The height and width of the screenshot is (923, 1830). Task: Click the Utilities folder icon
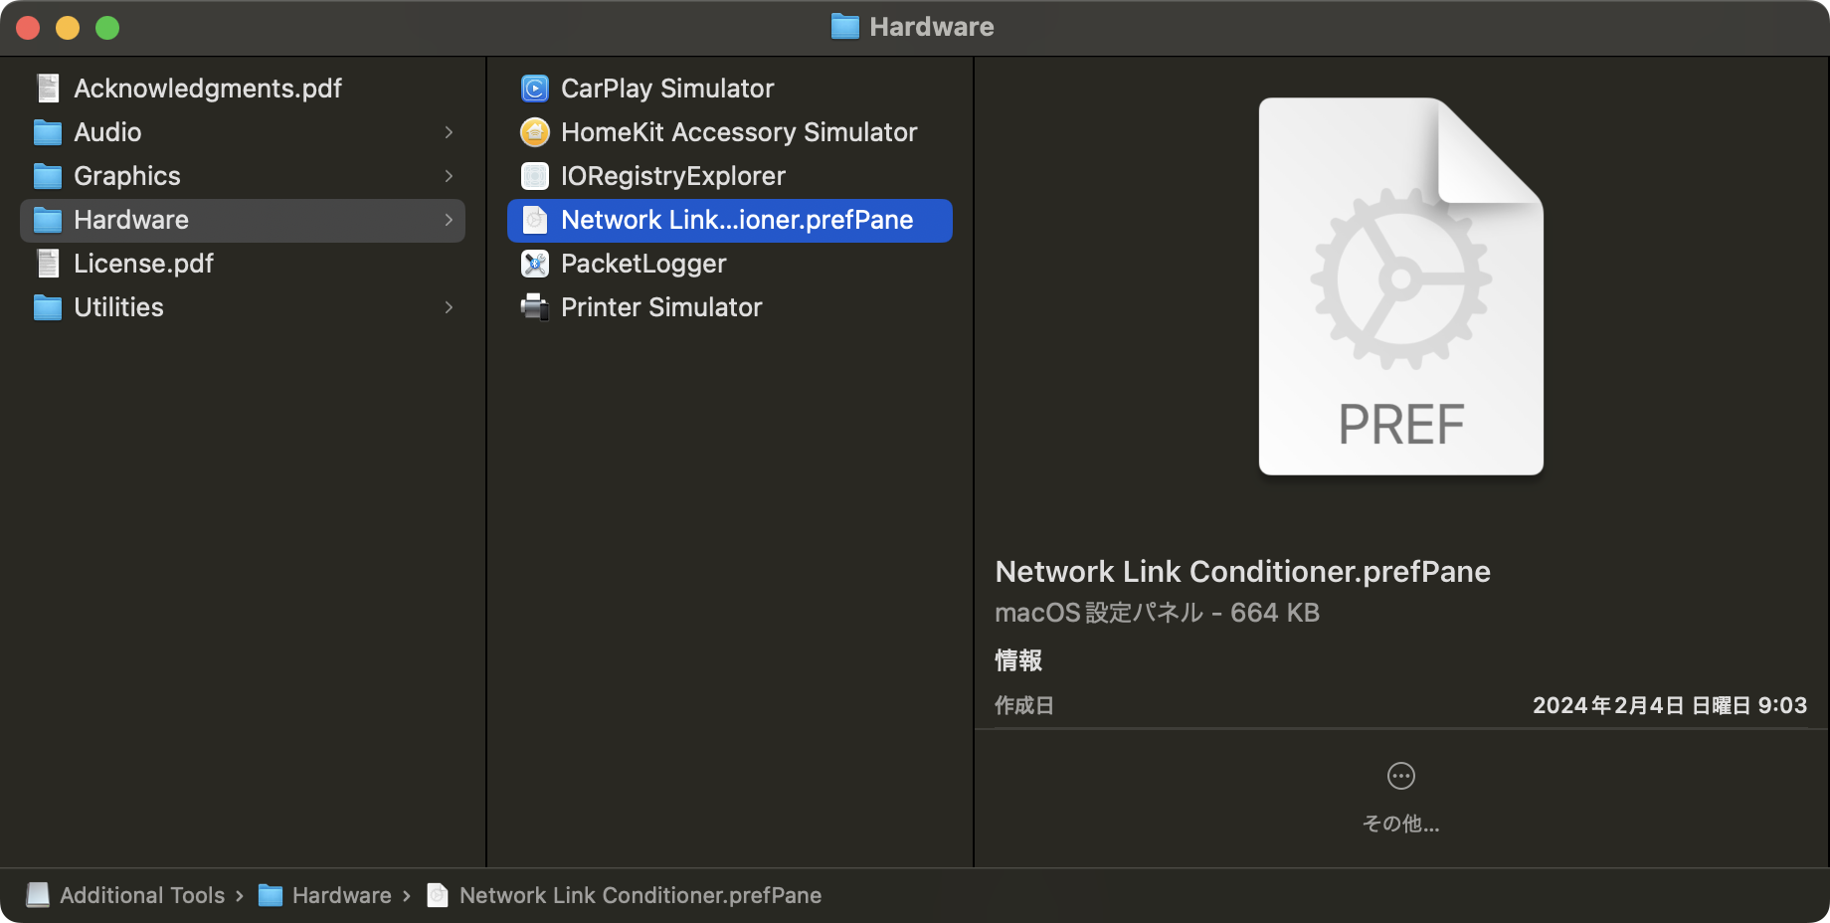[x=48, y=307]
